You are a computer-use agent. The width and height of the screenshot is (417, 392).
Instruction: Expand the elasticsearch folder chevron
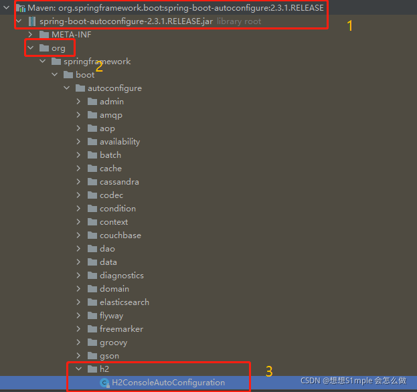pyautogui.click(x=78, y=302)
